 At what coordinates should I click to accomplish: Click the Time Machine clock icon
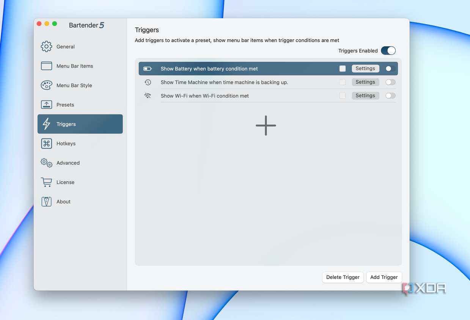pyautogui.click(x=148, y=82)
